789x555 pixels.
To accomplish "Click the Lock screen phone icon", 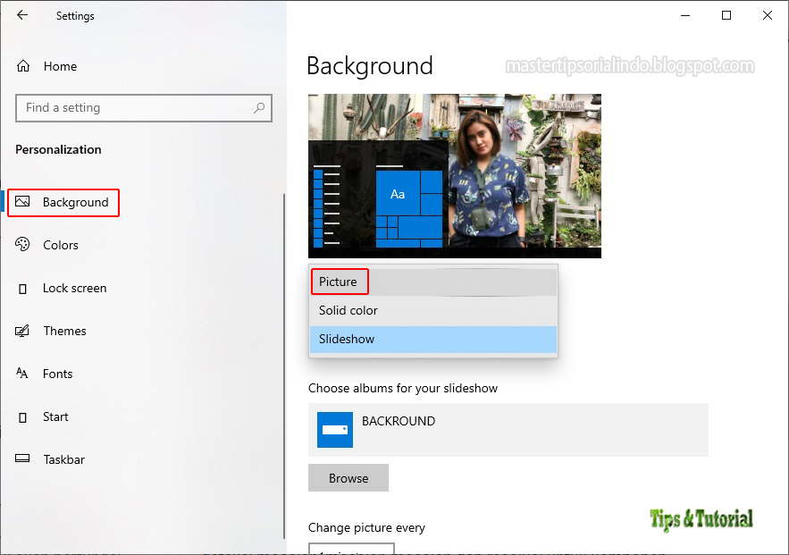I will (24, 288).
